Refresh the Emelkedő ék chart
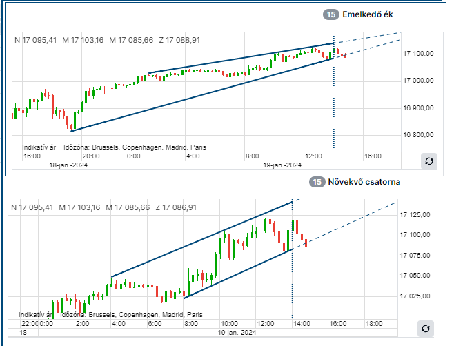 (428, 161)
